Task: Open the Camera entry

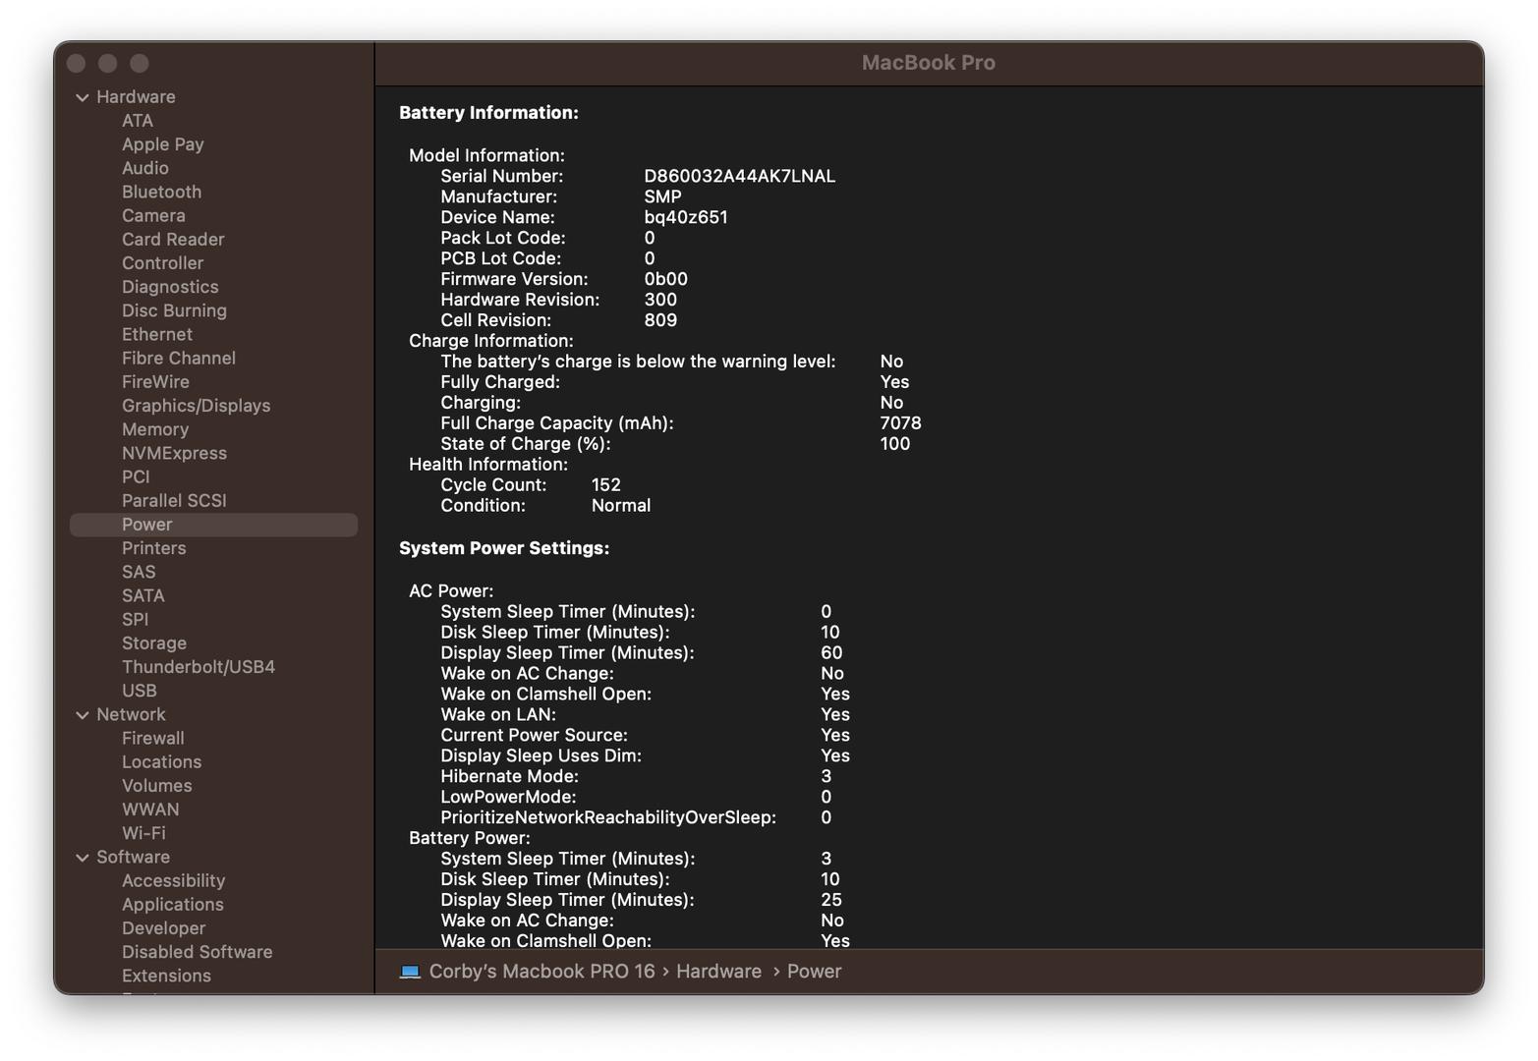Action: point(153,216)
